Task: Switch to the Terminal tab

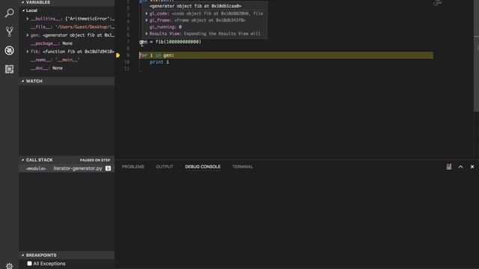Action: click(x=242, y=167)
